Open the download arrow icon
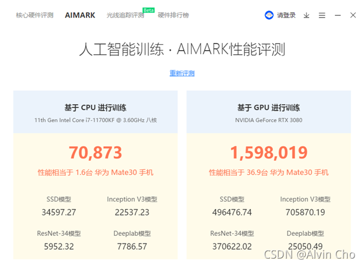The width and height of the screenshot is (364, 265). point(306,15)
